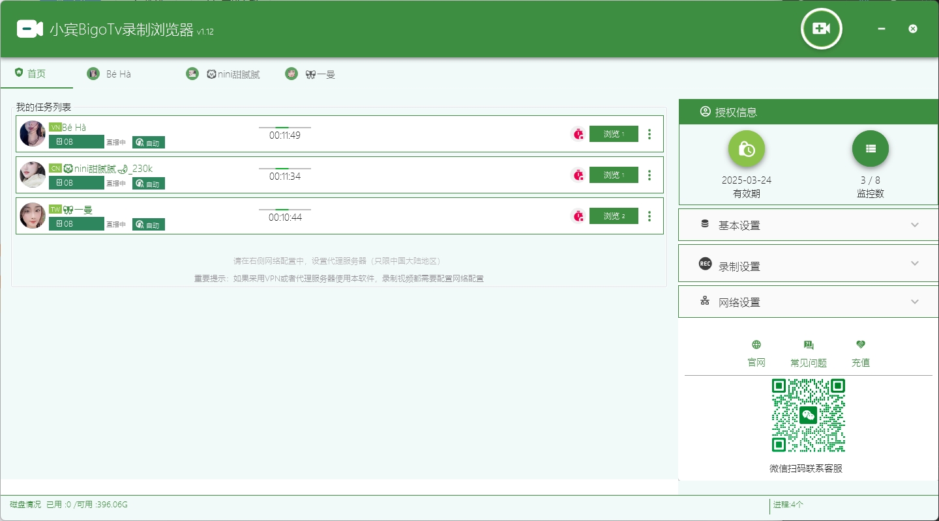Click the 2025-03-24 expiry date
Screen dimensions: 939x521
tap(747, 180)
